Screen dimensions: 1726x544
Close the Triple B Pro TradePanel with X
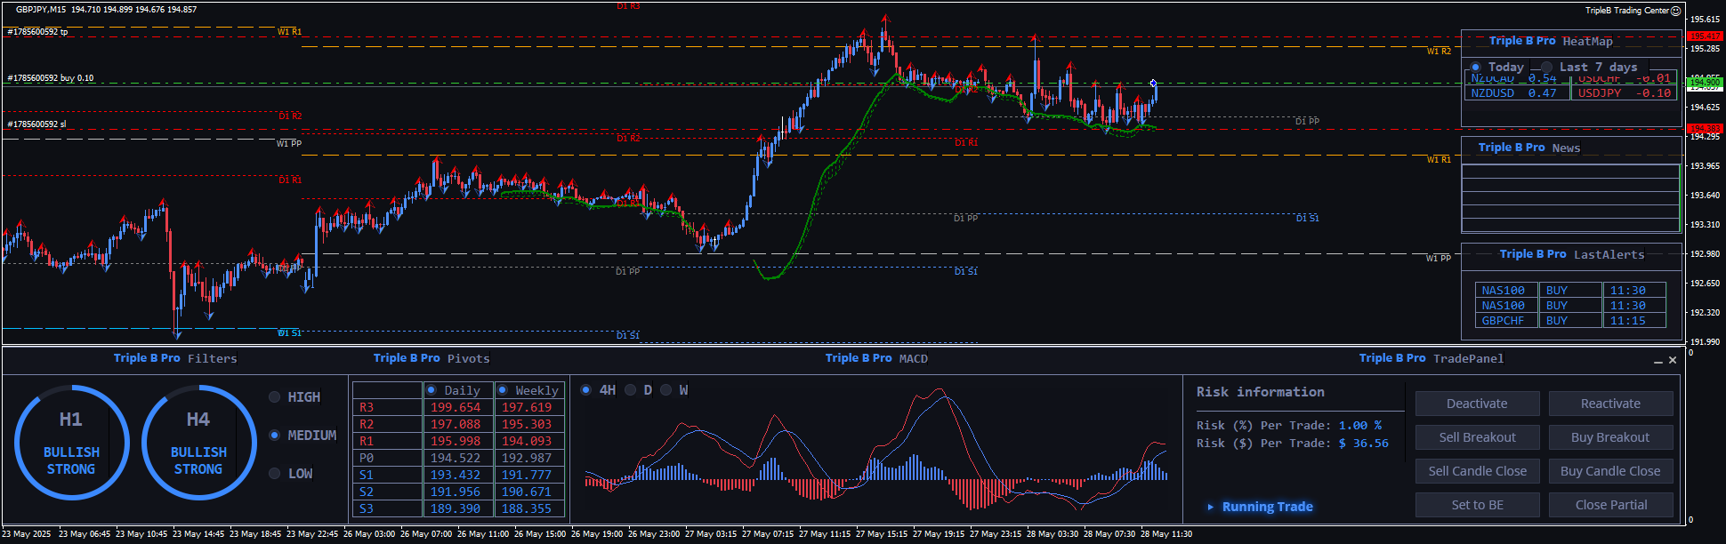[x=1673, y=360]
